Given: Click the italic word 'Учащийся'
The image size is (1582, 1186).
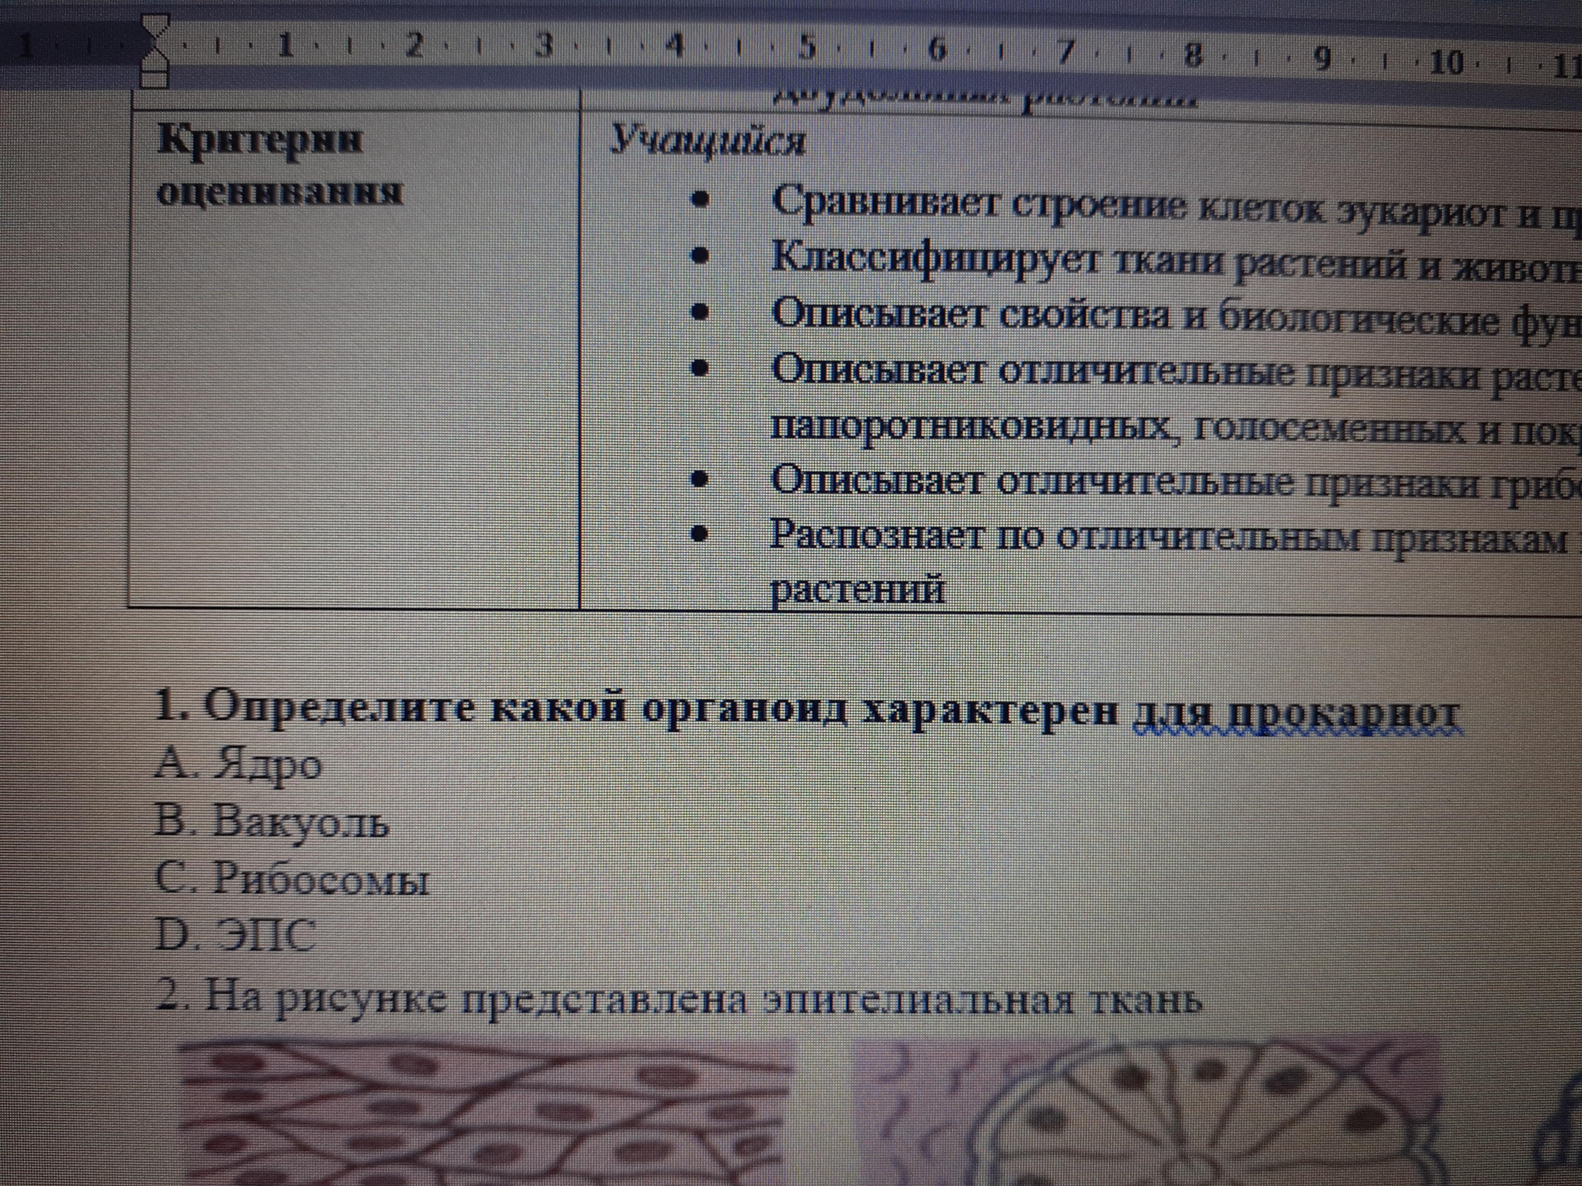Looking at the screenshot, I should pos(707,140).
